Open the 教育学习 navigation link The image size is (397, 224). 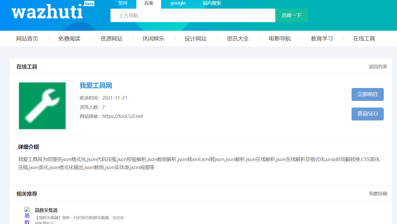pos(322,39)
